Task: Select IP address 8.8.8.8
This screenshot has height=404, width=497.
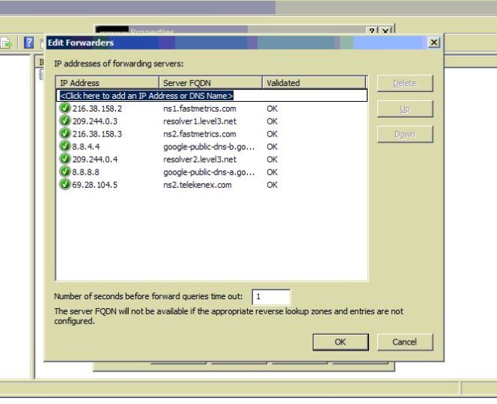Action: click(x=86, y=173)
